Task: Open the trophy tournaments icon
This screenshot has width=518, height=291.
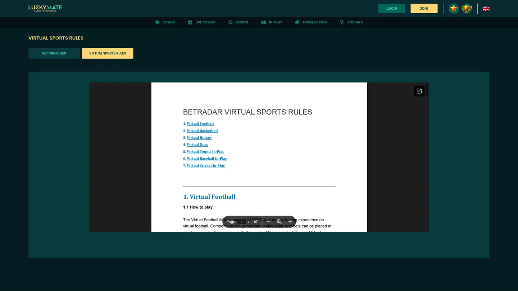Action: (x=467, y=9)
